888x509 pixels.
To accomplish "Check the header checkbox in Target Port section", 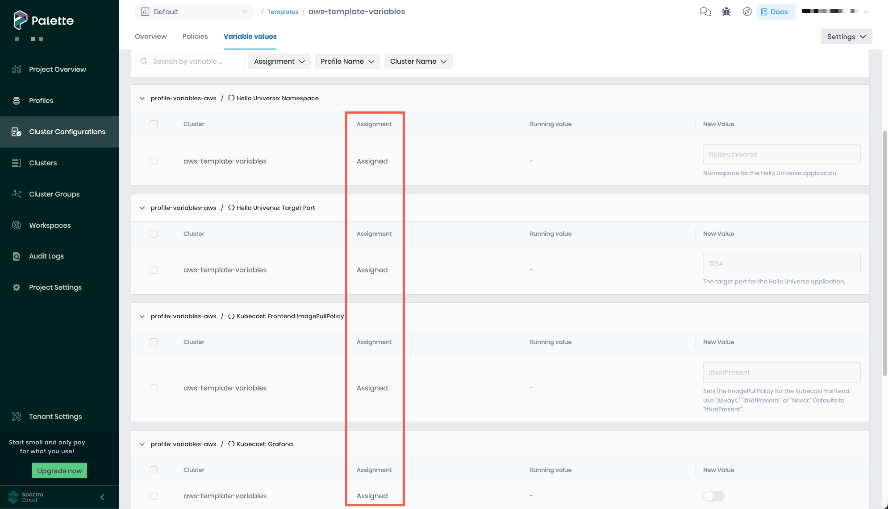I will (x=154, y=234).
